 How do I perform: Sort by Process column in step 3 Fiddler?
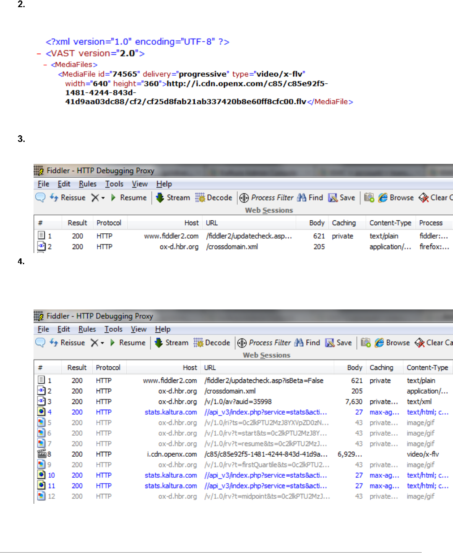[x=431, y=223]
